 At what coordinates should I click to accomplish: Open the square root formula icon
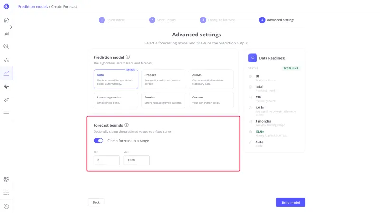(6, 60)
